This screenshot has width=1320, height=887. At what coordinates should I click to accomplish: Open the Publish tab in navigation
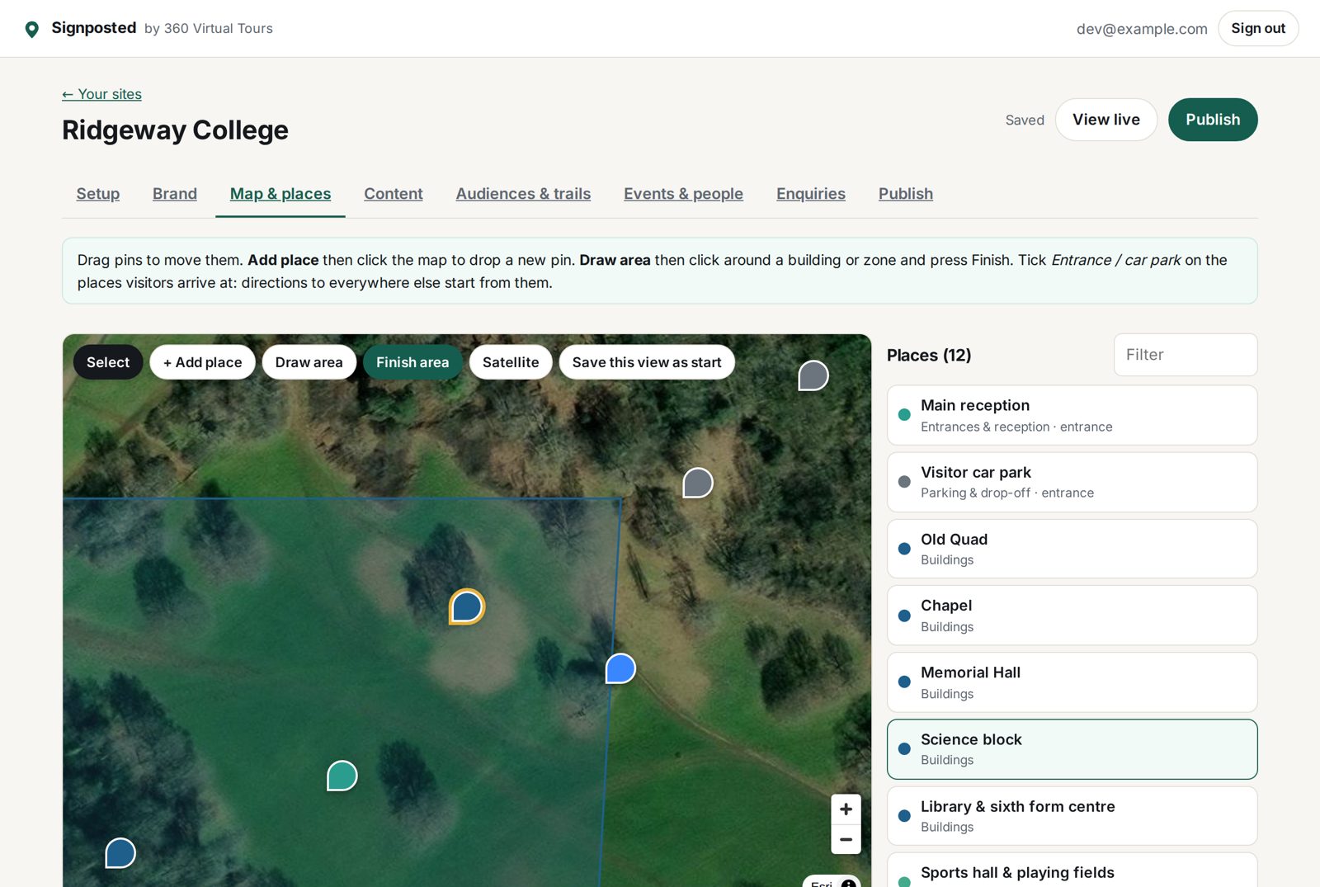click(x=906, y=194)
